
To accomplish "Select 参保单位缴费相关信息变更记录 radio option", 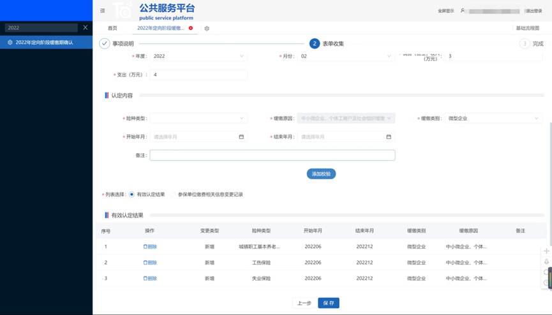I will (x=173, y=194).
